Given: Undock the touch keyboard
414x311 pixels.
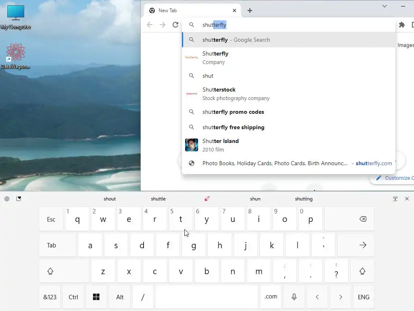Looking at the screenshot, I should 395,199.
